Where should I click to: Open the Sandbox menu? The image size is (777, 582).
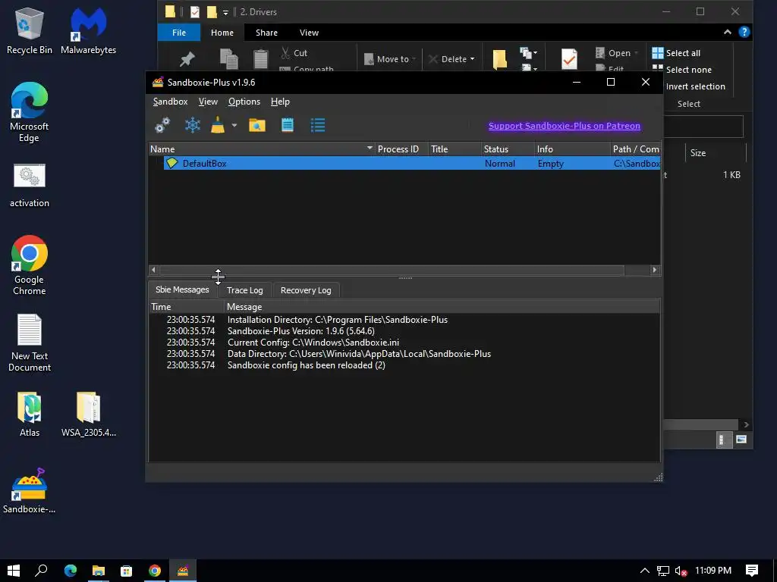(170, 102)
